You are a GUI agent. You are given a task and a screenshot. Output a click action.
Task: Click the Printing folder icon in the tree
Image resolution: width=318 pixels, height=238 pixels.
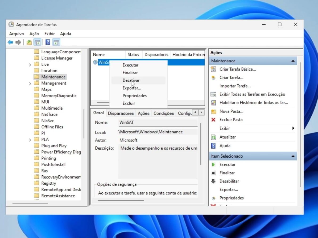point(36,158)
